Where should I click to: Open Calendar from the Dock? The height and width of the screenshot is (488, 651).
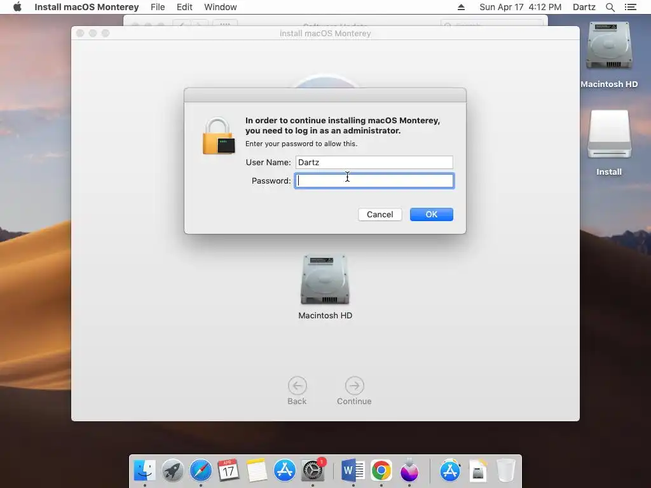click(x=228, y=470)
